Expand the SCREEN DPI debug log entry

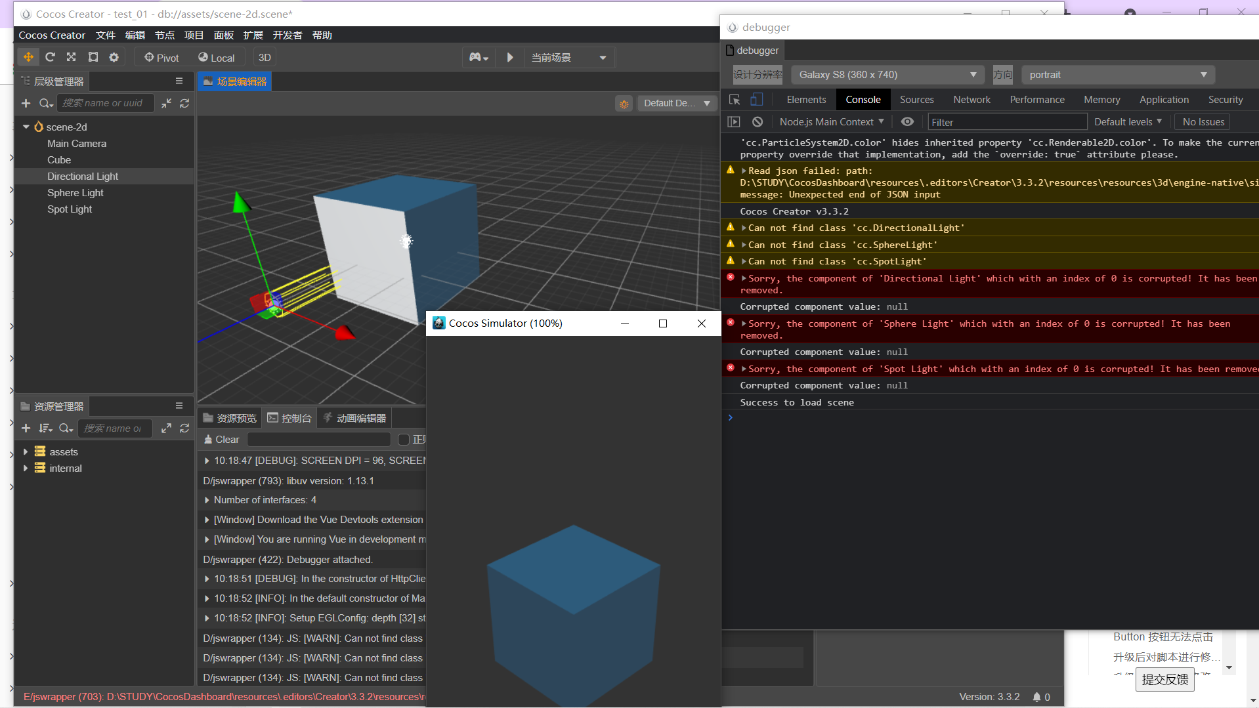pos(207,461)
